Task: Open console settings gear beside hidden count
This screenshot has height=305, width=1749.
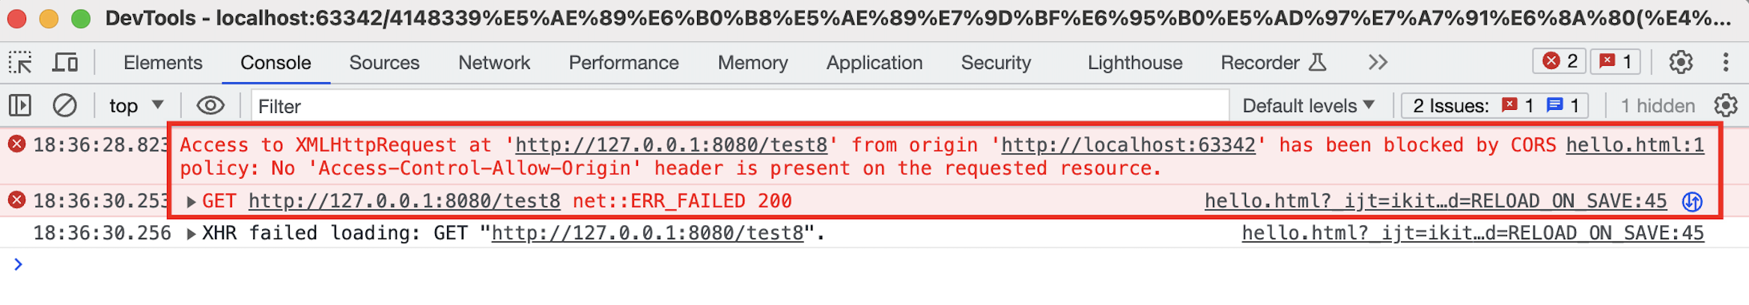Action: pyautogui.click(x=1726, y=106)
